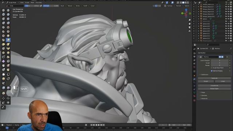
Task: Open the Stroke dropdown
Action: point(78,6)
